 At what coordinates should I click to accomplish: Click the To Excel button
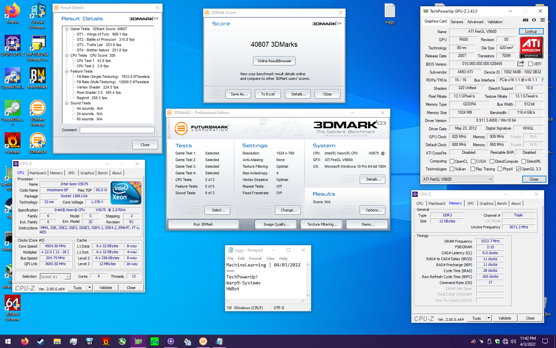click(x=268, y=94)
